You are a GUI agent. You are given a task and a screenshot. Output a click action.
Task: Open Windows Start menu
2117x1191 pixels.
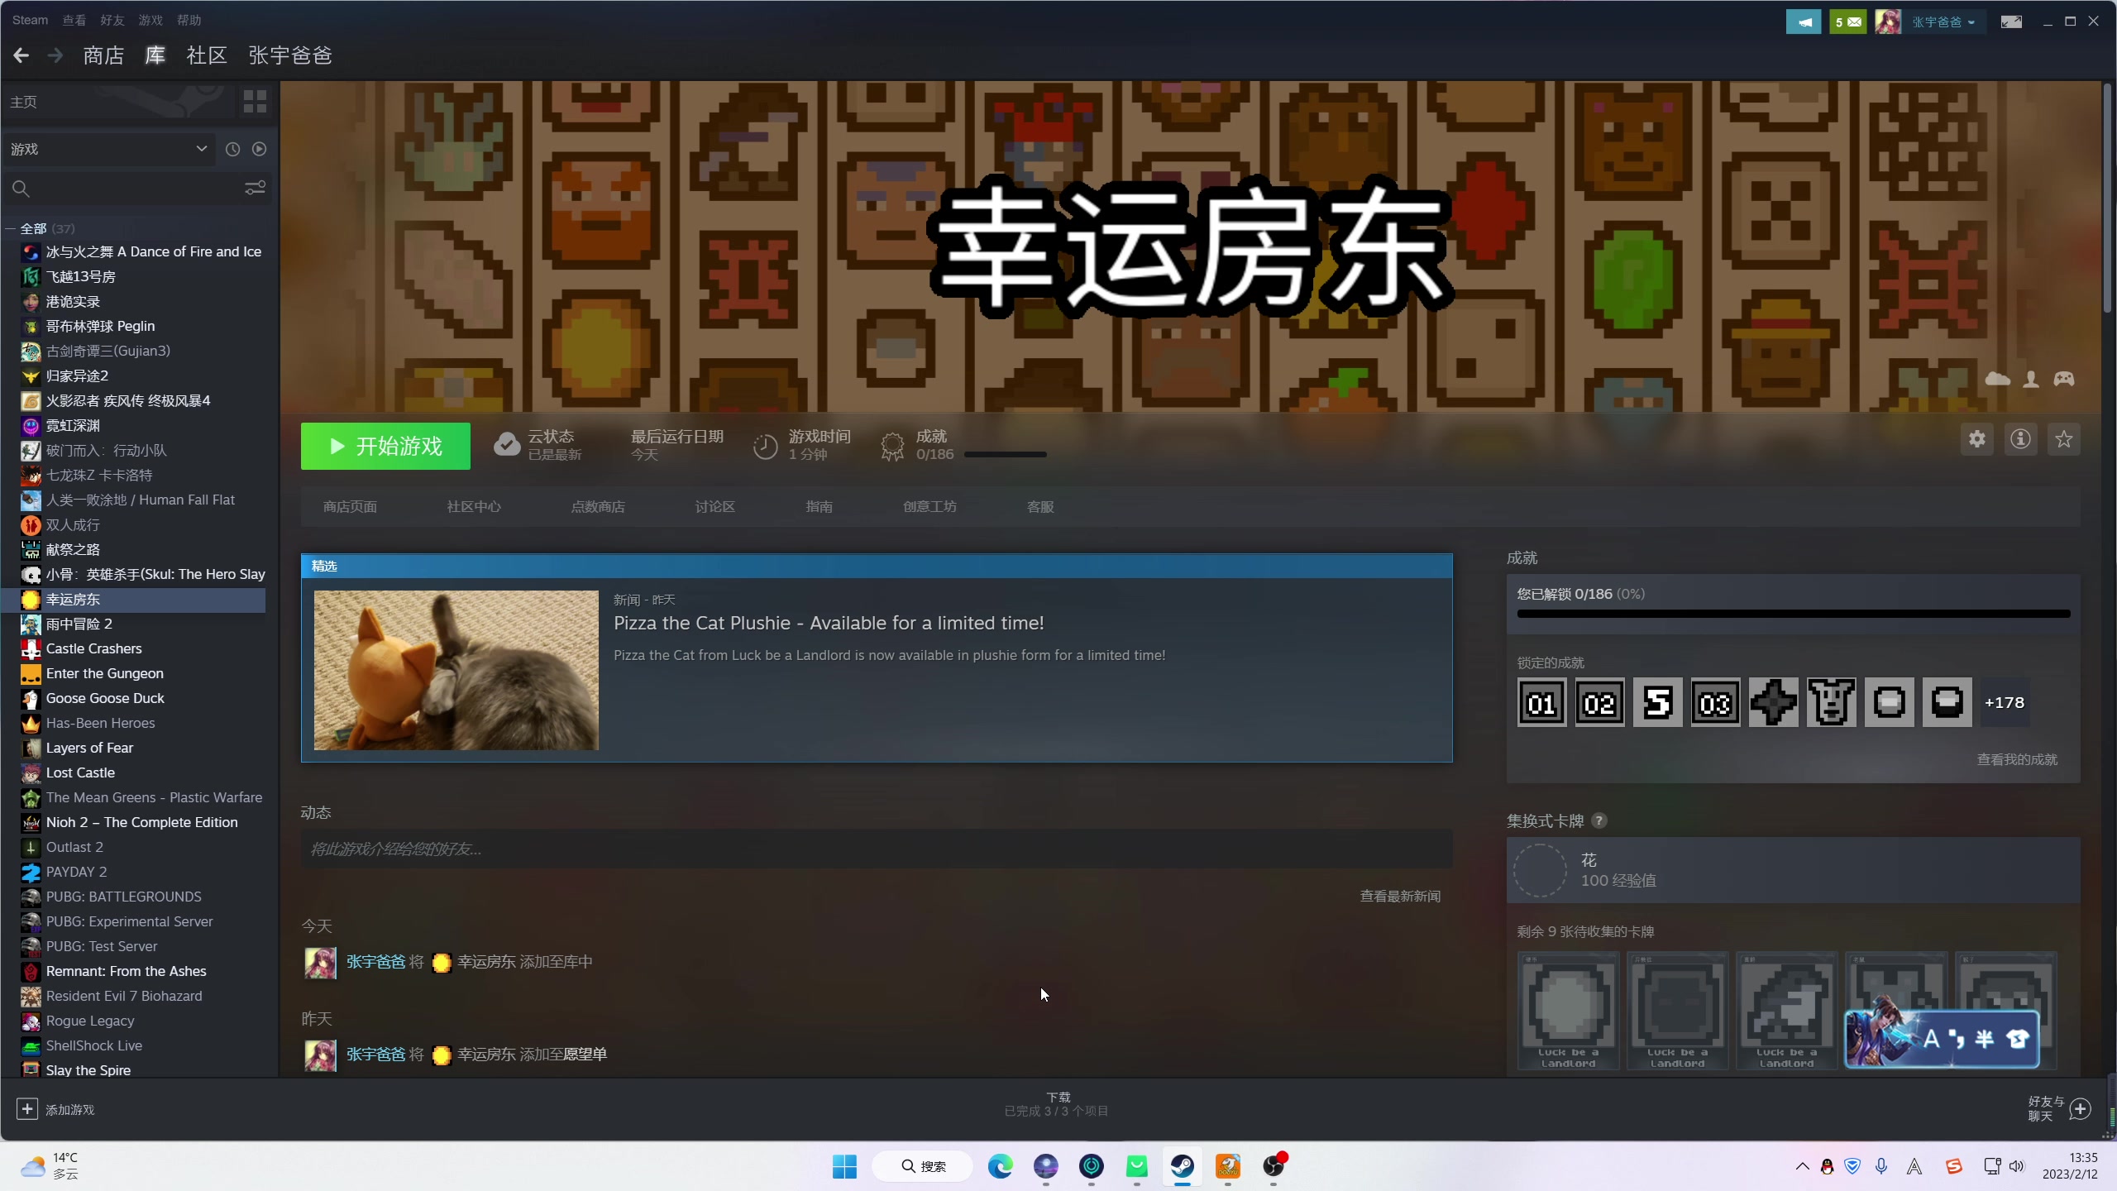844,1166
